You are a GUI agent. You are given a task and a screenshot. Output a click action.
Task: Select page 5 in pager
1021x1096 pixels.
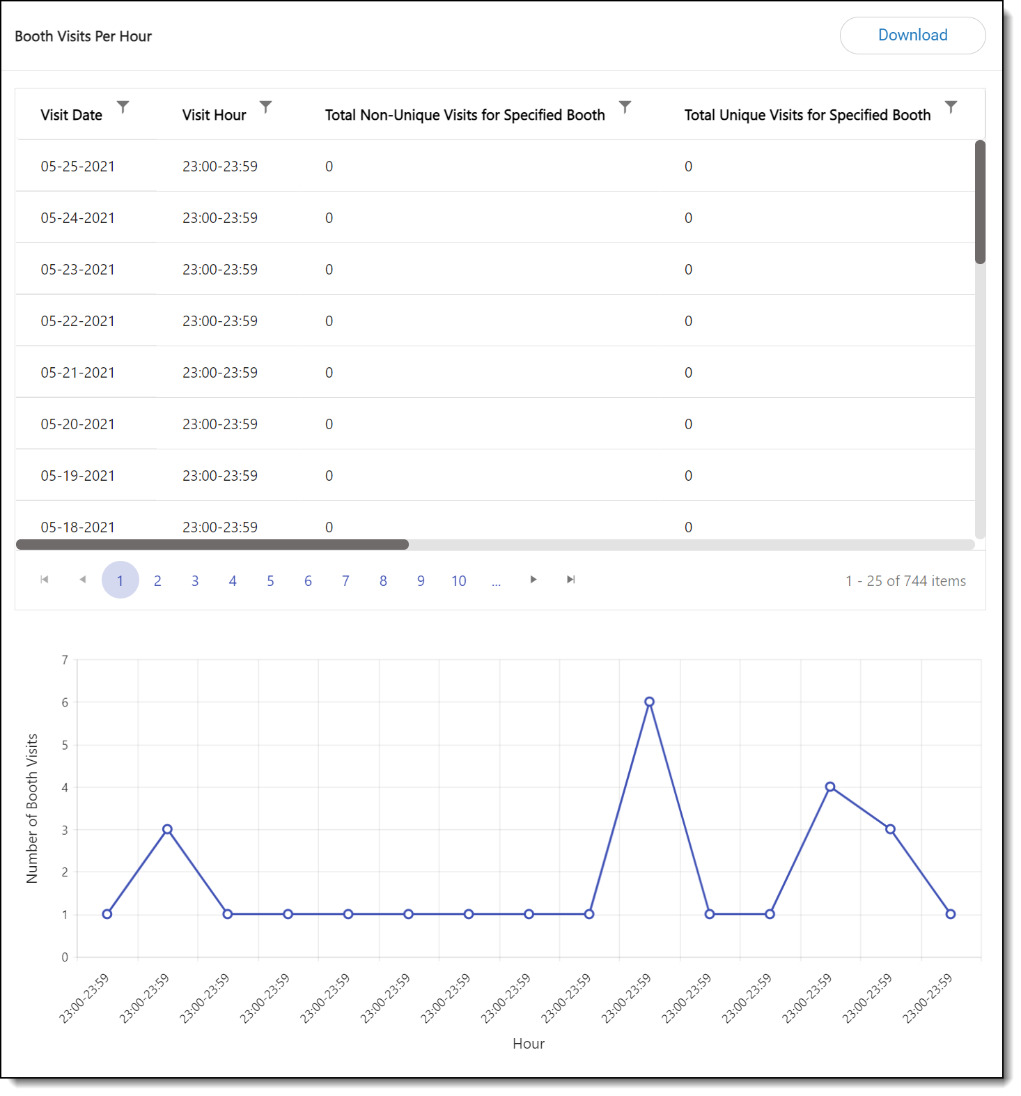(270, 581)
